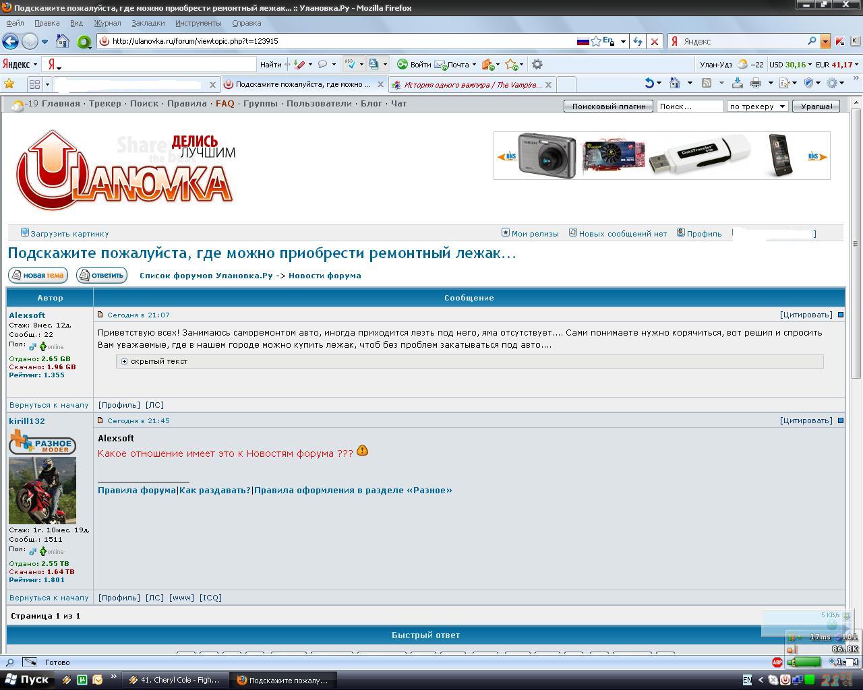Open the FAQ link in the forum navigation
The height and width of the screenshot is (690, 863).
[225, 104]
